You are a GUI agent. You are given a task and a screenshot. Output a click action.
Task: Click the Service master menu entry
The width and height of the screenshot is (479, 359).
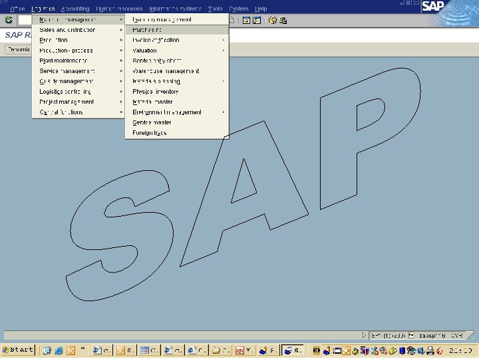[x=152, y=122]
